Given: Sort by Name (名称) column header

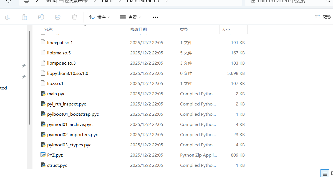Looking at the screenshot, I should [48, 29].
